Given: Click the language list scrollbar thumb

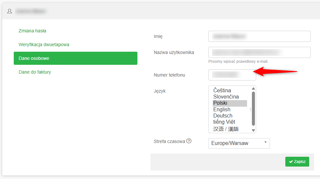Looking at the screenshot, I should click(253, 108).
